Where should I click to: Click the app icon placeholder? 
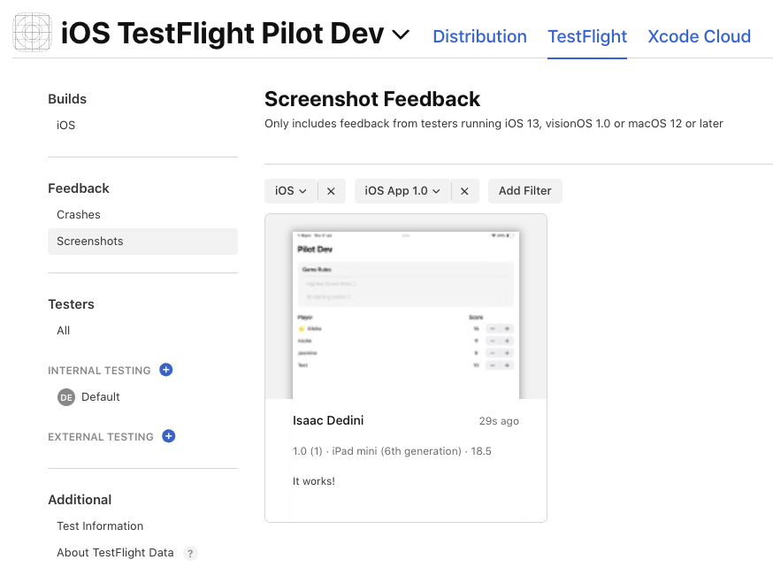(x=33, y=34)
